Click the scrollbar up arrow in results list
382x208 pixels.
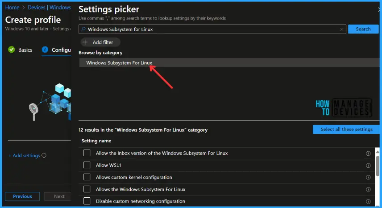coord(378,152)
